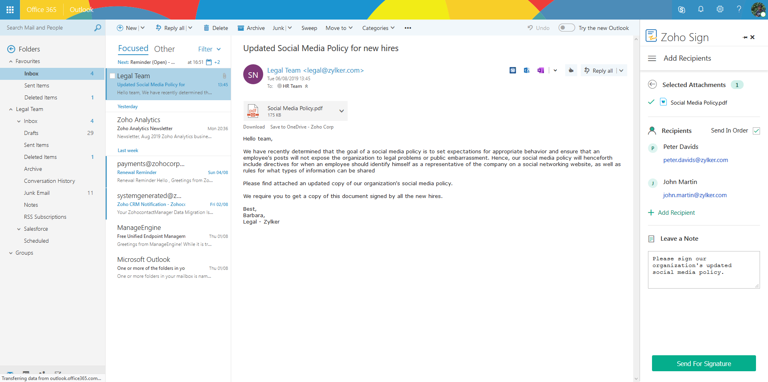768x382 pixels.
Task: Pin the Zoho Sign pane
Action: click(x=745, y=38)
